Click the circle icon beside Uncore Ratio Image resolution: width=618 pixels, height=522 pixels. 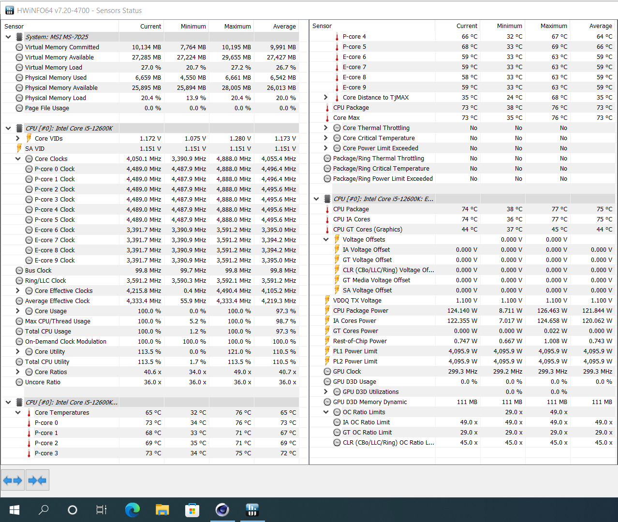click(x=19, y=382)
